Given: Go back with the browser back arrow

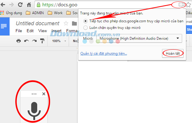Looking at the screenshot, I should 3,5.
